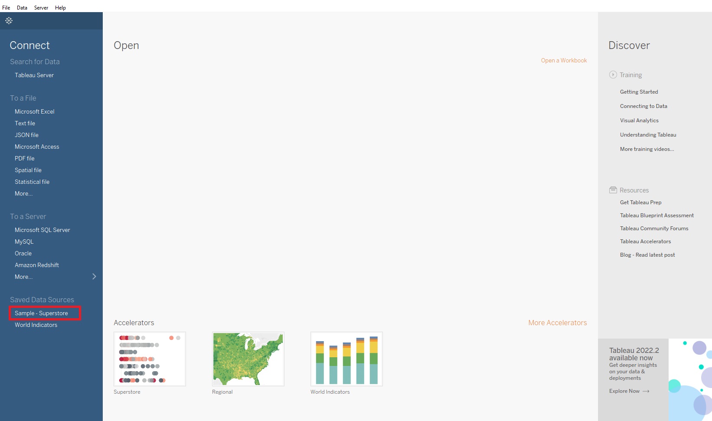Open the Help menu
Viewport: 712px width, 421px height.
(x=60, y=8)
